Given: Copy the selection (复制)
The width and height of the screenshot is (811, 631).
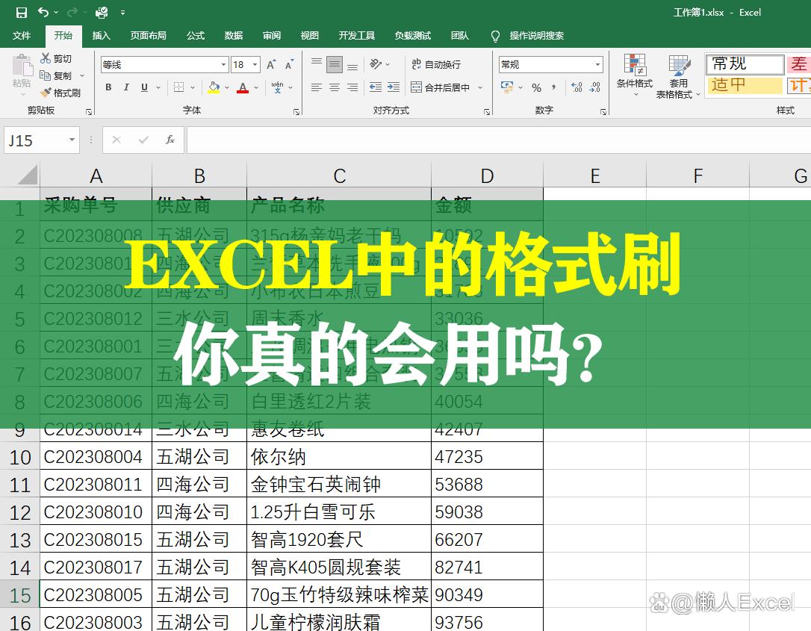Looking at the screenshot, I should pos(56,75).
